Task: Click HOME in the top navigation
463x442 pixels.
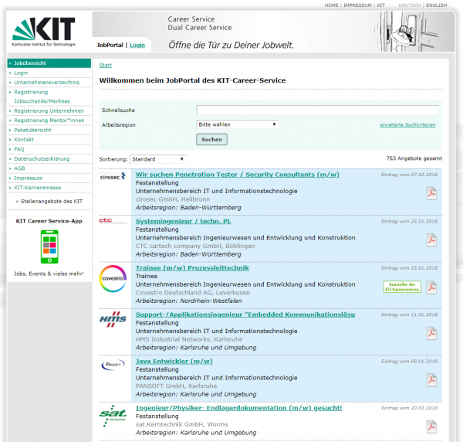Action: point(331,5)
